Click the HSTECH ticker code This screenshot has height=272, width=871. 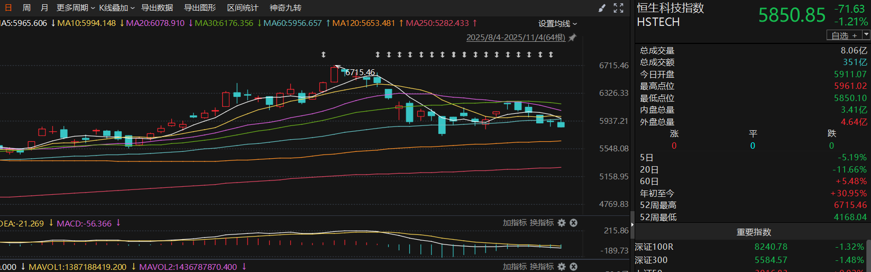(658, 22)
